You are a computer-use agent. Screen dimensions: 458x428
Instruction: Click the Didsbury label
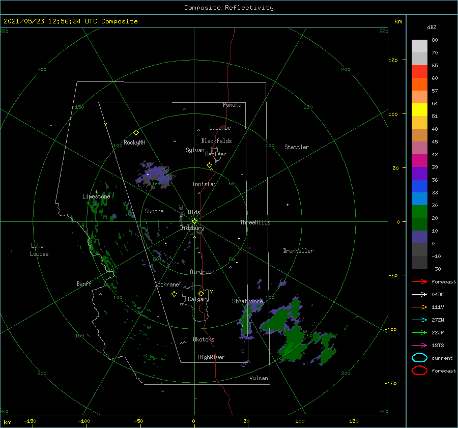pyautogui.click(x=192, y=228)
